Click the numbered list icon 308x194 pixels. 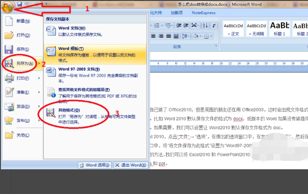click(x=157, y=26)
